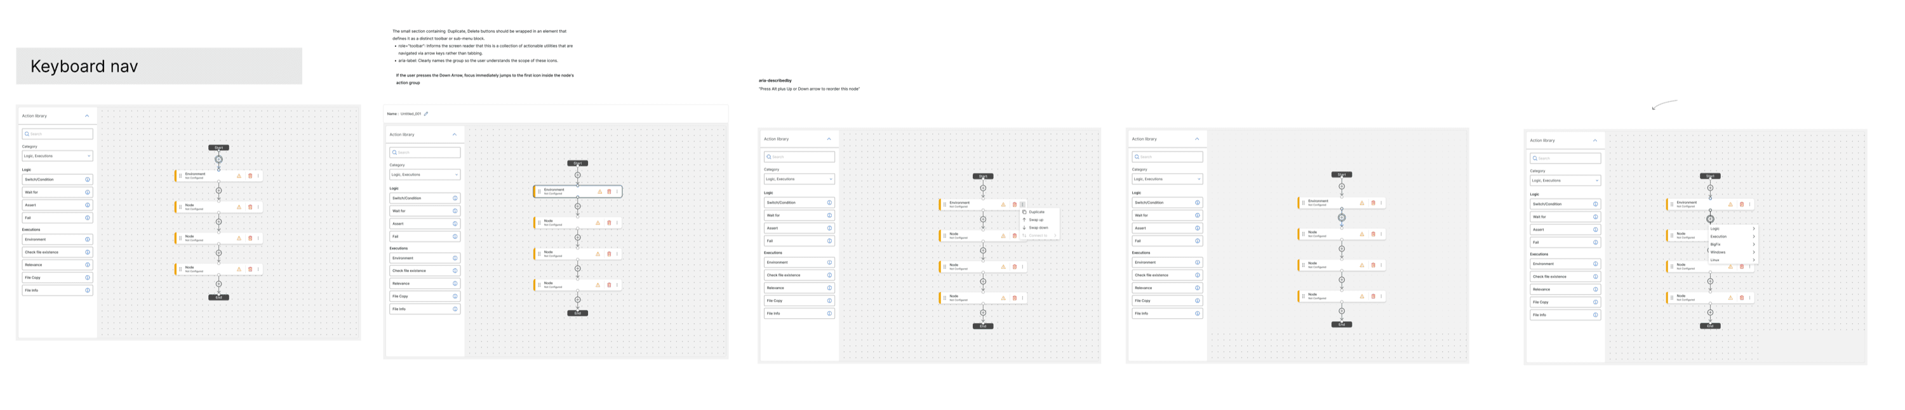Select Logic in the add-node popup
The height and width of the screenshot is (410, 1905).
tap(1732, 229)
